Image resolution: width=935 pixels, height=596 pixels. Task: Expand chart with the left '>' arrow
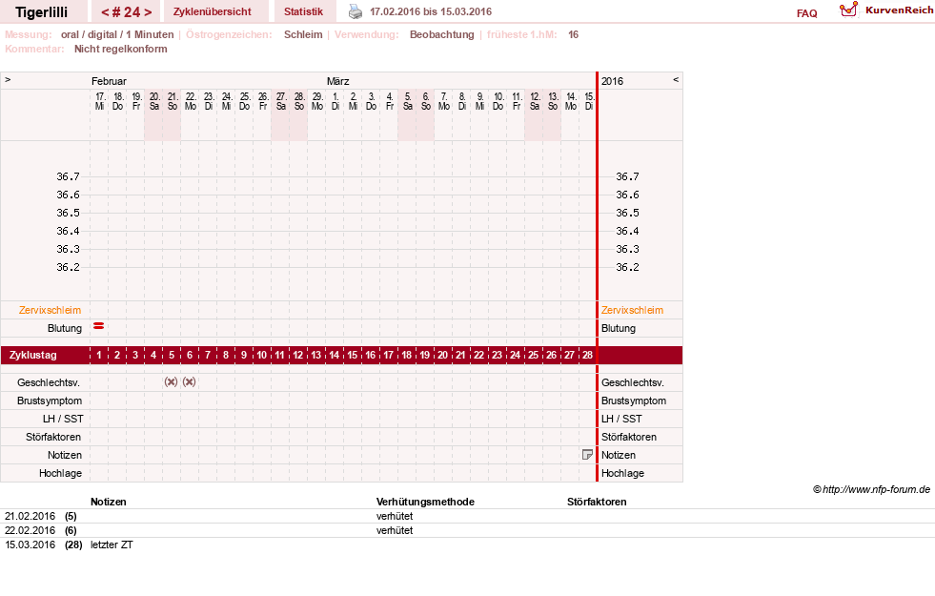point(8,79)
